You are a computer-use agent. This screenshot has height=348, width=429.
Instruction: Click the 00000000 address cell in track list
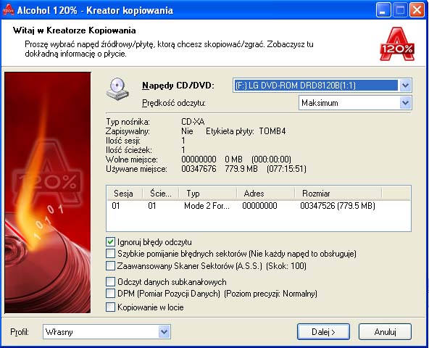(259, 206)
